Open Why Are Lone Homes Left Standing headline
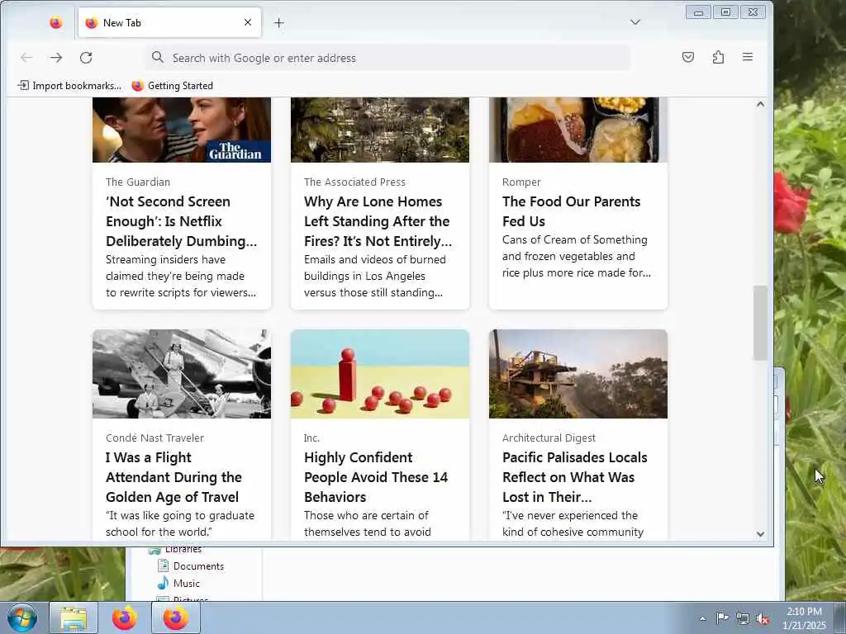Image resolution: width=846 pixels, height=634 pixels. tap(378, 221)
